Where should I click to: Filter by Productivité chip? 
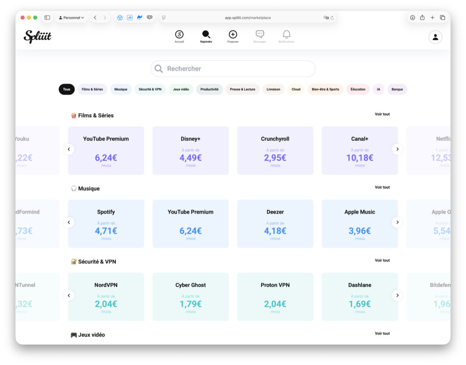tap(209, 90)
